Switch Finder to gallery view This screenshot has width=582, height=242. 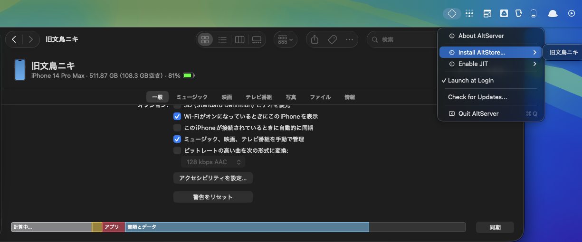click(x=257, y=40)
